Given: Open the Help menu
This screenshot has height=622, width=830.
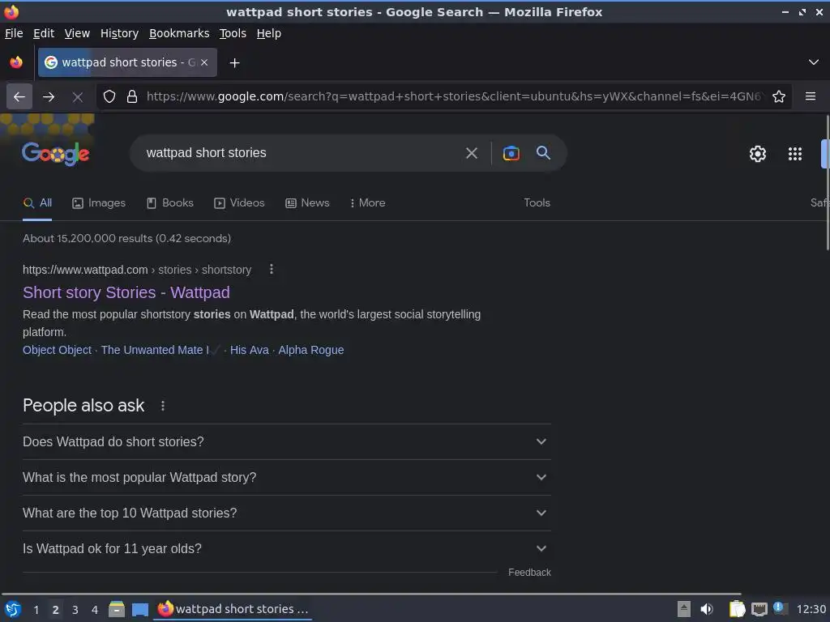Looking at the screenshot, I should (269, 33).
